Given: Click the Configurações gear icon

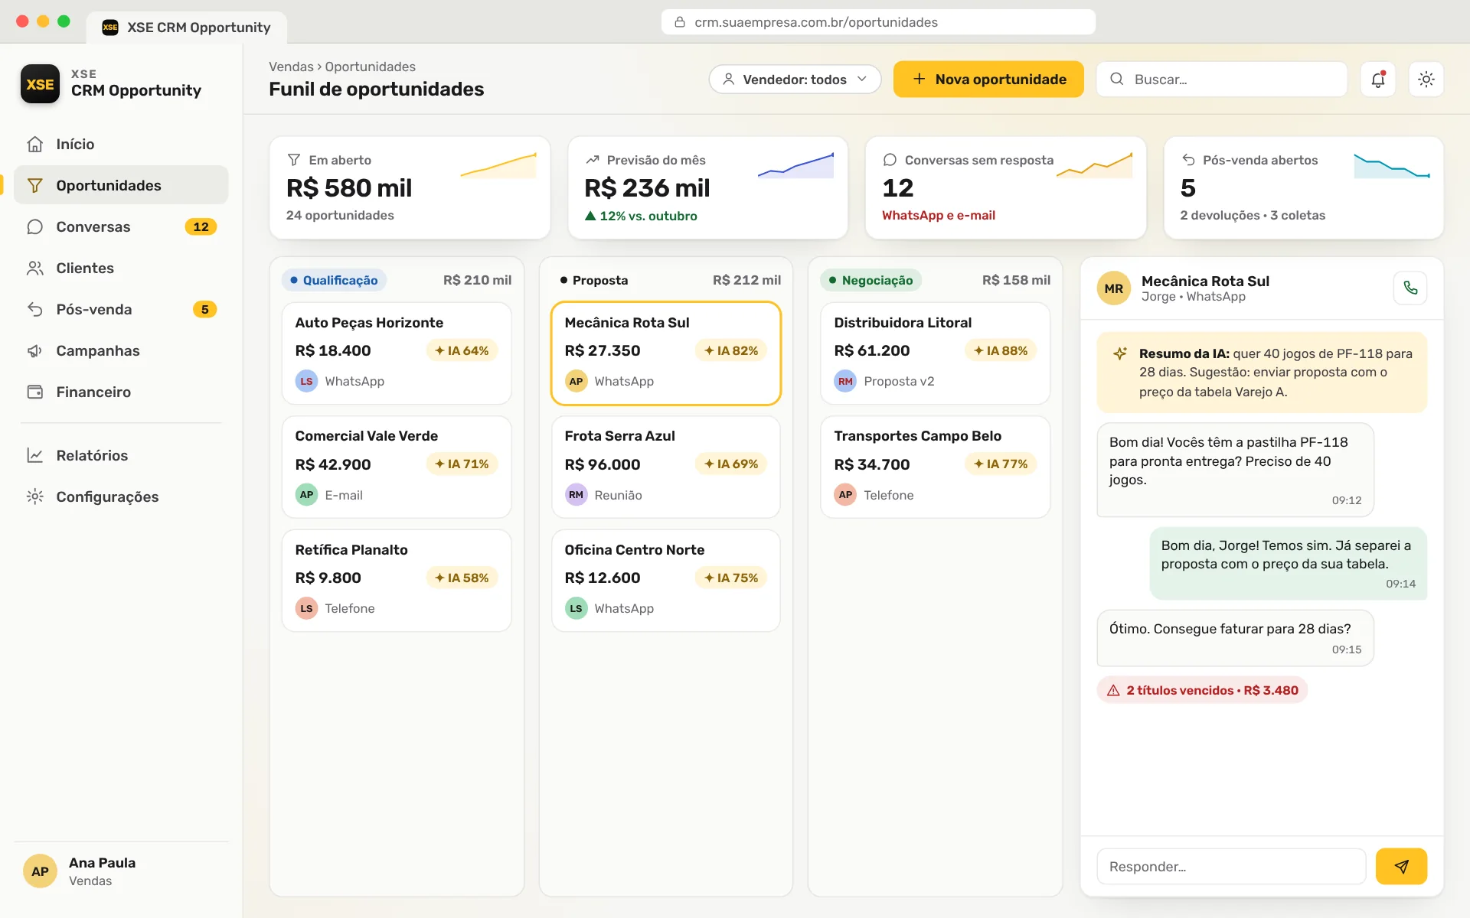Looking at the screenshot, I should [35, 496].
